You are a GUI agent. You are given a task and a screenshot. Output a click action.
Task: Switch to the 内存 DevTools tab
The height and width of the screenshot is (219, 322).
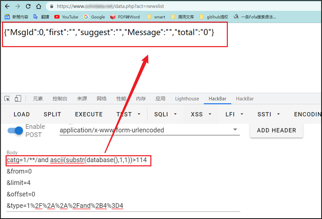tap(141, 99)
